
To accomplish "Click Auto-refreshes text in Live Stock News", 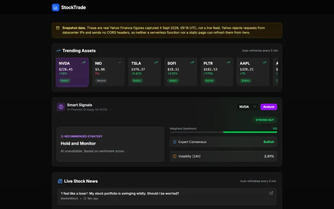I will [258, 181].
